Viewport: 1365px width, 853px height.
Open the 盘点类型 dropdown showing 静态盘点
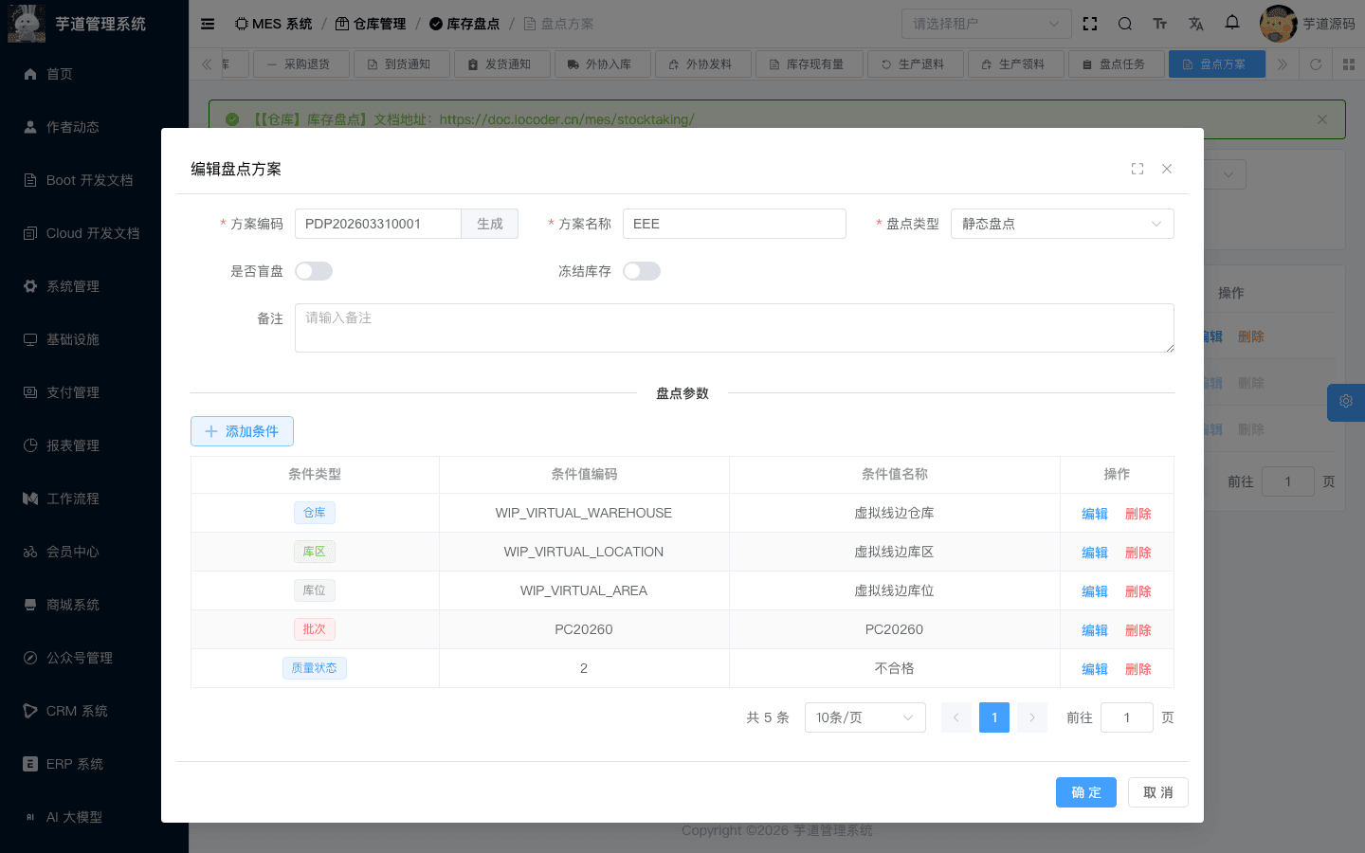pos(1062,224)
